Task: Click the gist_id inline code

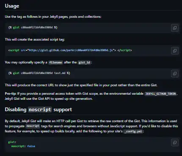Action: pos(84,63)
